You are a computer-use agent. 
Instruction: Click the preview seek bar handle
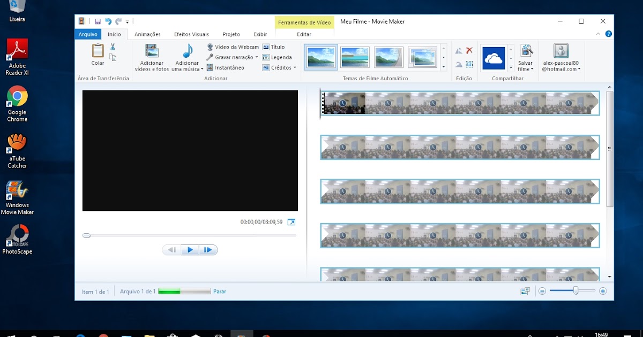(86, 235)
